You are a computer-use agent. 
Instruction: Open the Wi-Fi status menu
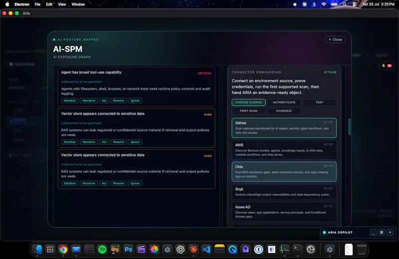[x=324, y=4]
